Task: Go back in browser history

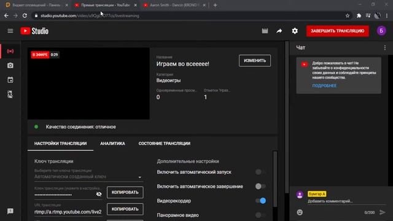Action: coord(6,15)
